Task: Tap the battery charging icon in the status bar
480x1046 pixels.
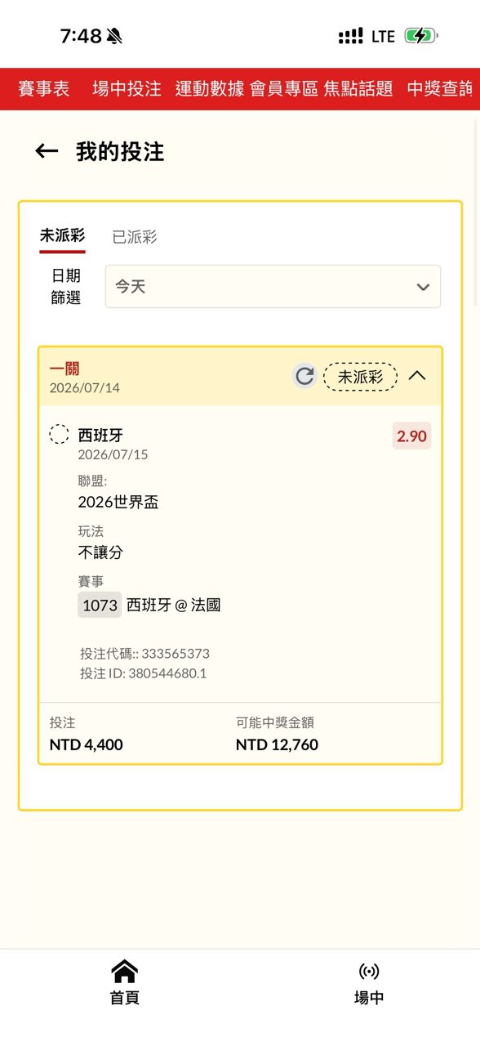Action: [x=421, y=36]
